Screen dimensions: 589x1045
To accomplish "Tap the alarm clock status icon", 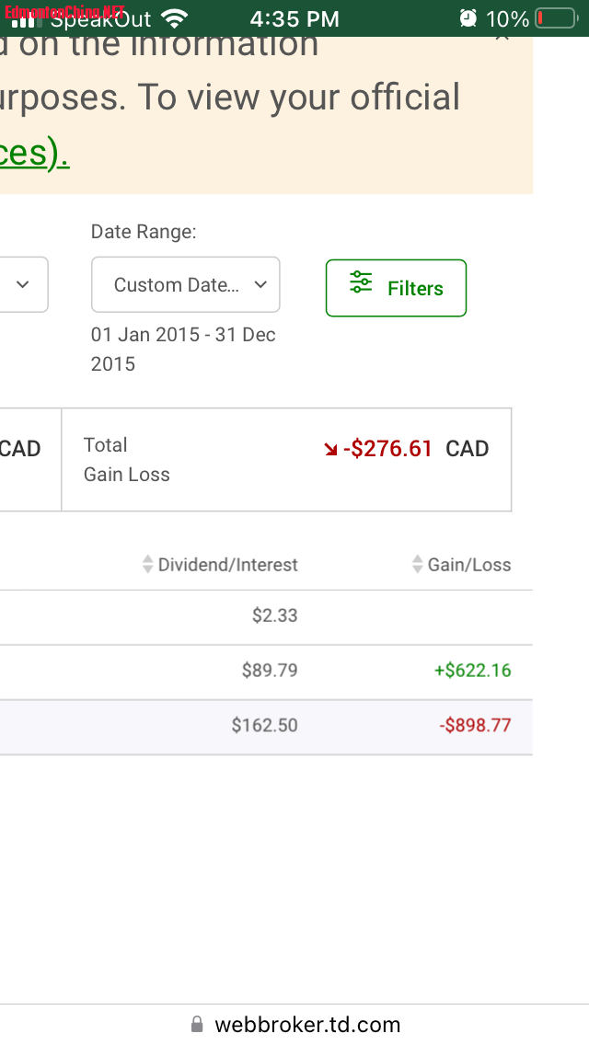I will [468, 18].
